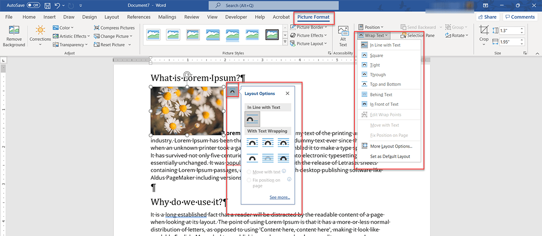
Task: Expand the Transparency dropdown
Action: (70, 45)
